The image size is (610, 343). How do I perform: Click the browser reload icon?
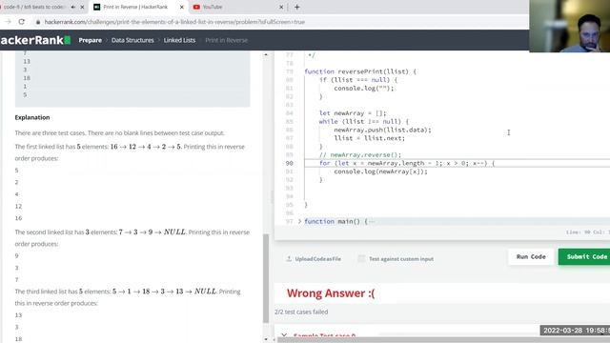(x=22, y=22)
